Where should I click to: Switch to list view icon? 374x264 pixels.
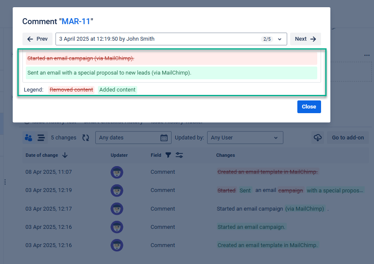tap(41, 137)
